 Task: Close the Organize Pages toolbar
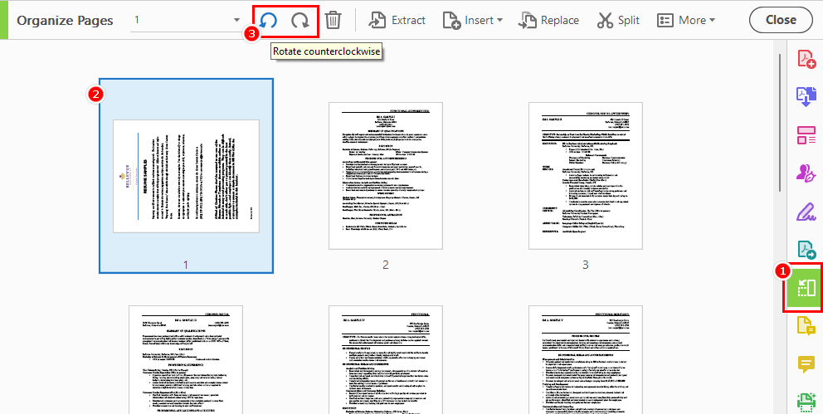point(781,20)
